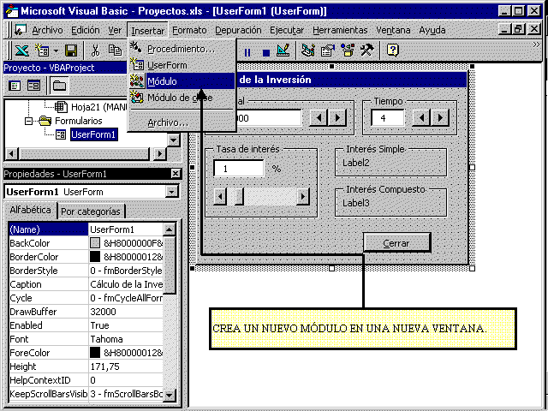Switch to the Por categorías tab
The height and width of the screenshot is (411, 548).
tap(91, 211)
